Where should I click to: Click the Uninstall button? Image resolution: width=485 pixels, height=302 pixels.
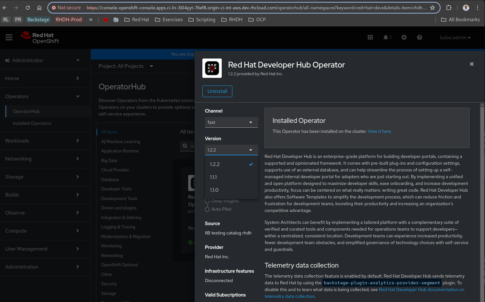tap(217, 91)
